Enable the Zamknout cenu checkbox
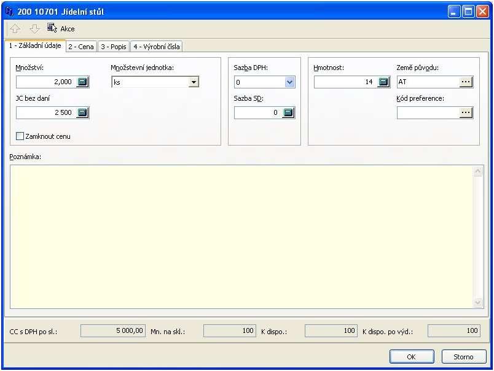The image size is (494, 371). point(20,136)
